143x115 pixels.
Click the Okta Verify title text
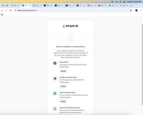(64, 62)
